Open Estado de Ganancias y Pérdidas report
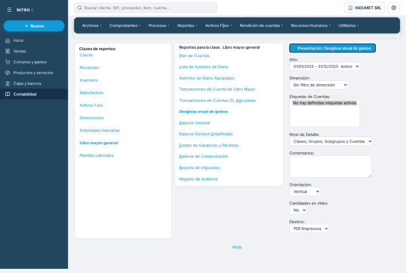 [x=209, y=145]
